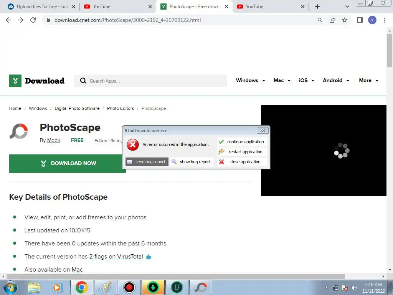393x295 pixels.
Task: Bookmark this page with the star
Action: (345, 20)
